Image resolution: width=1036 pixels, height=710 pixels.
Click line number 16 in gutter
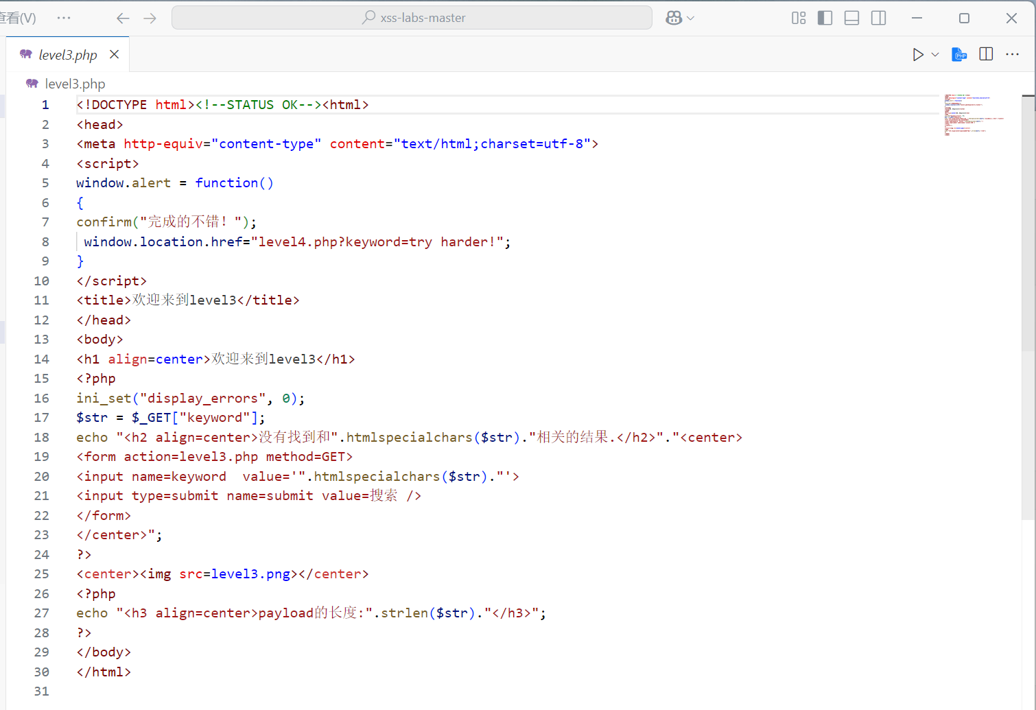pos(41,398)
